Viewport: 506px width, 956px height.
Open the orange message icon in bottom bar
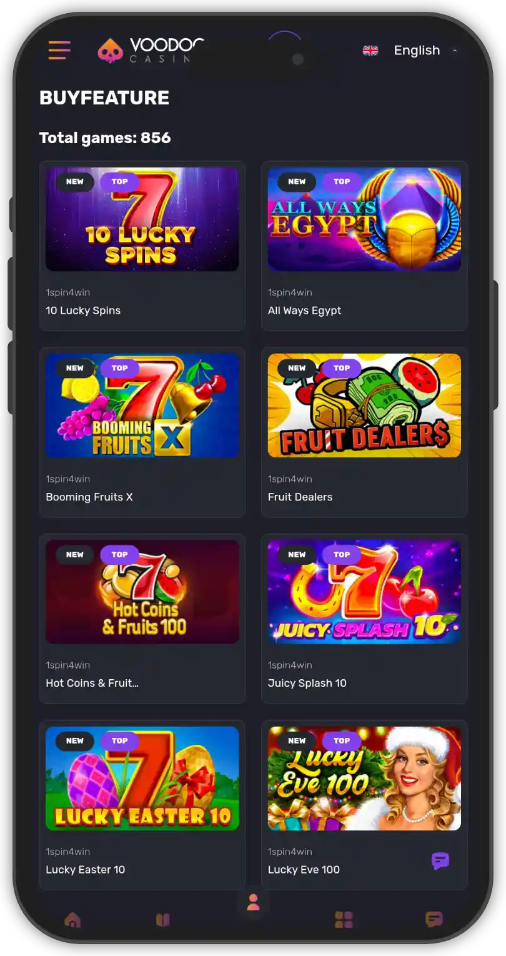coord(434,920)
